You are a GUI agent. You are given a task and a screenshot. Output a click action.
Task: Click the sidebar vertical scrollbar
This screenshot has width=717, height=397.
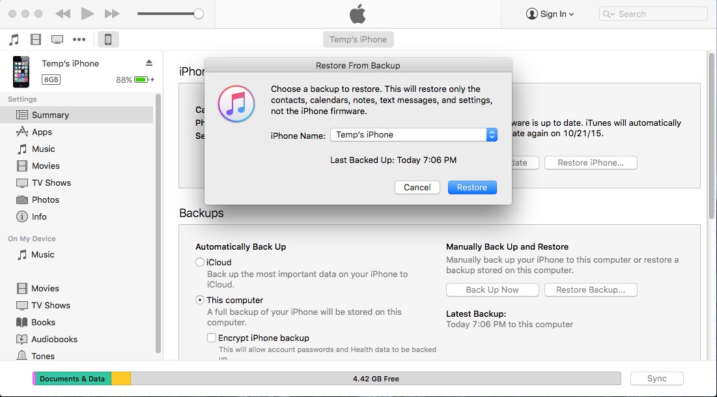tap(158, 224)
